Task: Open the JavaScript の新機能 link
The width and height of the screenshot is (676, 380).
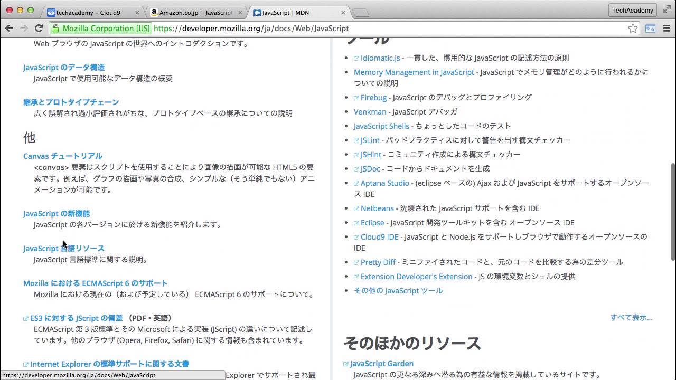Action: pyautogui.click(x=57, y=213)
